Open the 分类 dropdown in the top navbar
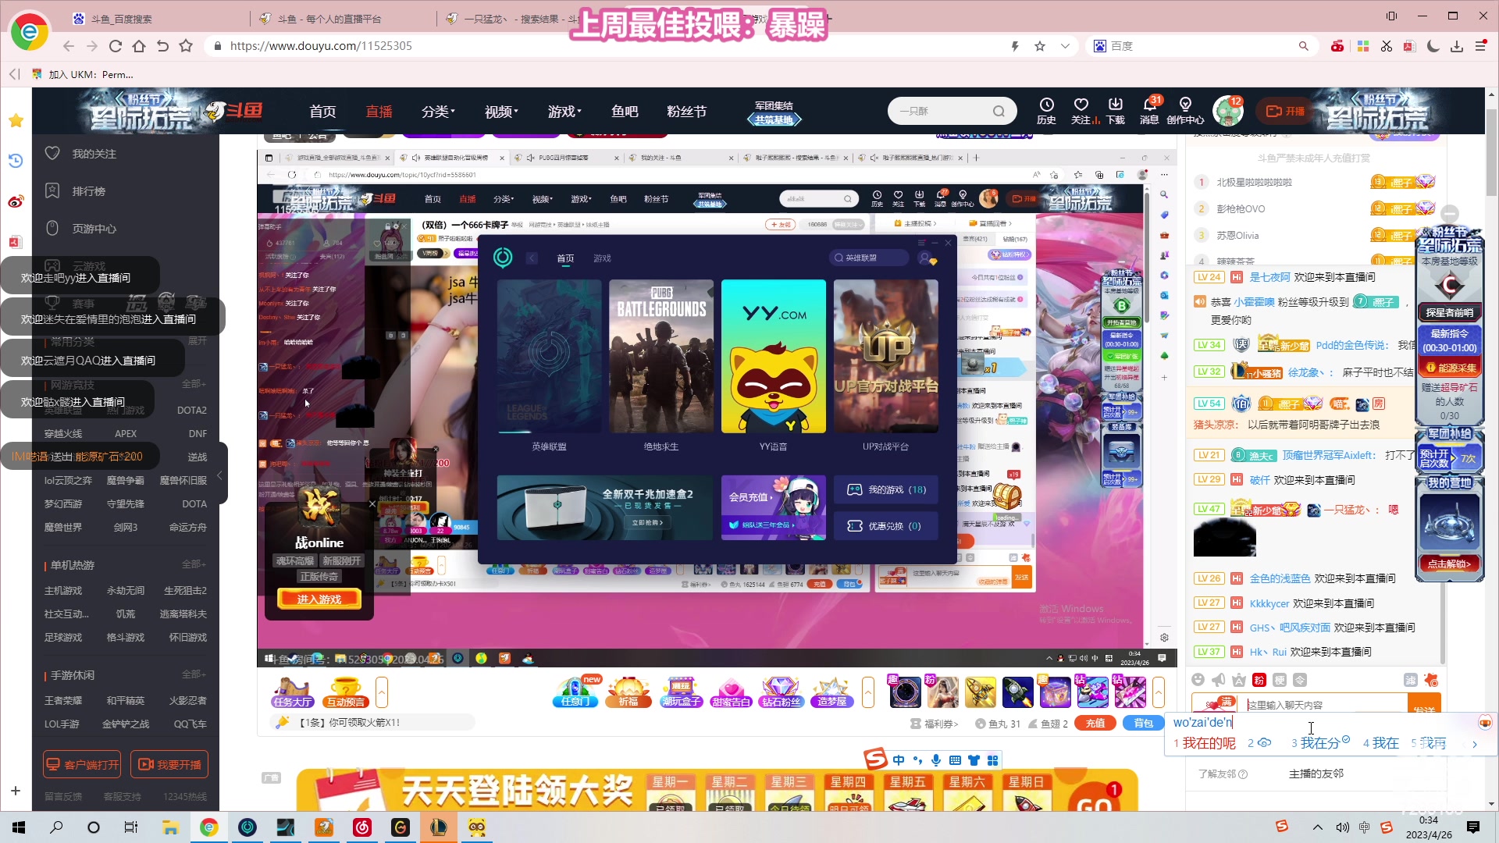1499x843 pixels. pos(437,111)
